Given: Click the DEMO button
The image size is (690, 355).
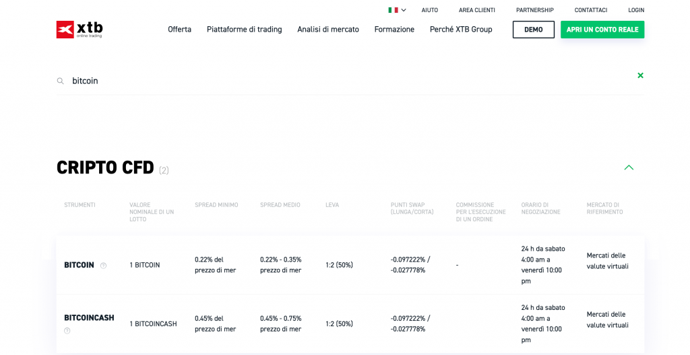Looking at the screenshot, I should (x=534, y=30).
